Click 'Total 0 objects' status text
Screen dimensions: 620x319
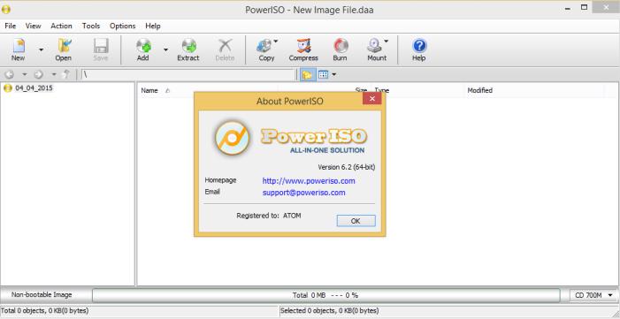(45, 311)
